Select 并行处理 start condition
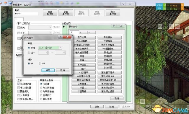 [41, 99]
